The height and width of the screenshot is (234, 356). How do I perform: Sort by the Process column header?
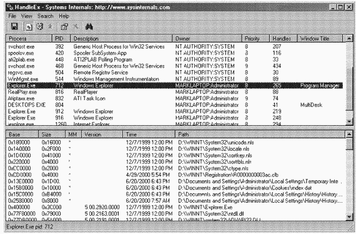click(29, 38)
